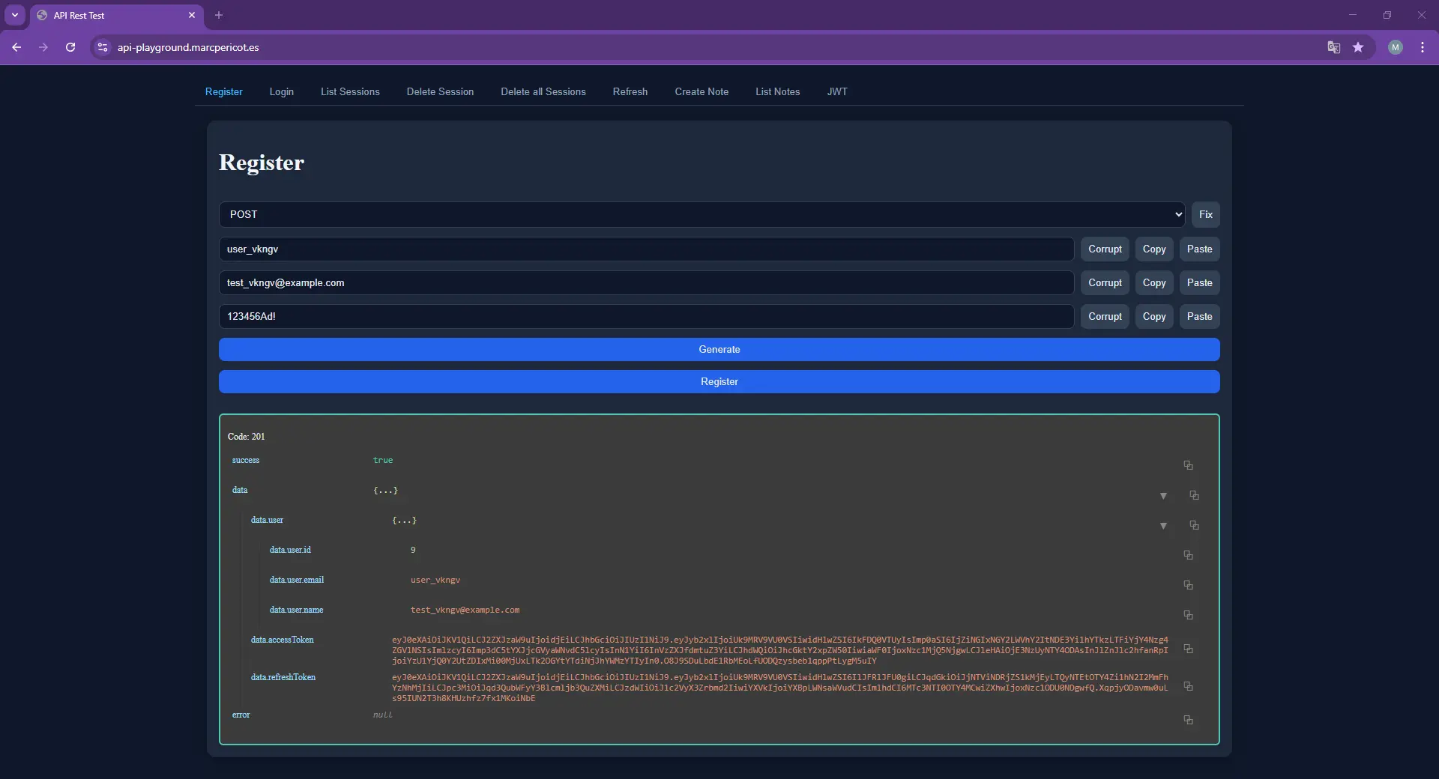Copy the error field value

tap(1189, 720)
